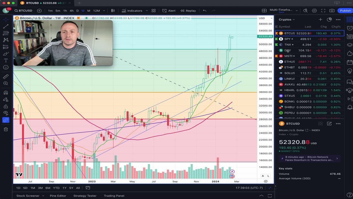Screen dimensions: 353x199
Task: Open the watchlist more options menu
Action: coord(338,20)
